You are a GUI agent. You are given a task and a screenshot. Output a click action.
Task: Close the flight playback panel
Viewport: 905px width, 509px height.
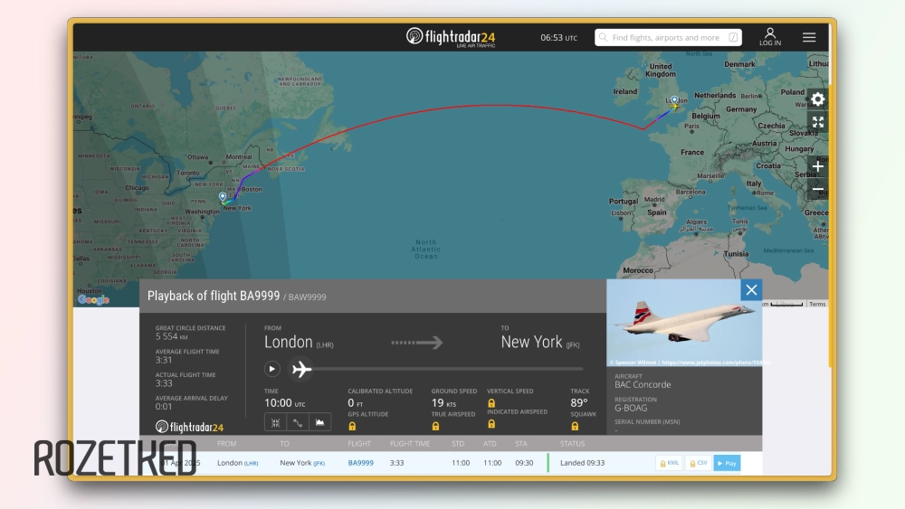pyautogui.click(x=750, y=289)
